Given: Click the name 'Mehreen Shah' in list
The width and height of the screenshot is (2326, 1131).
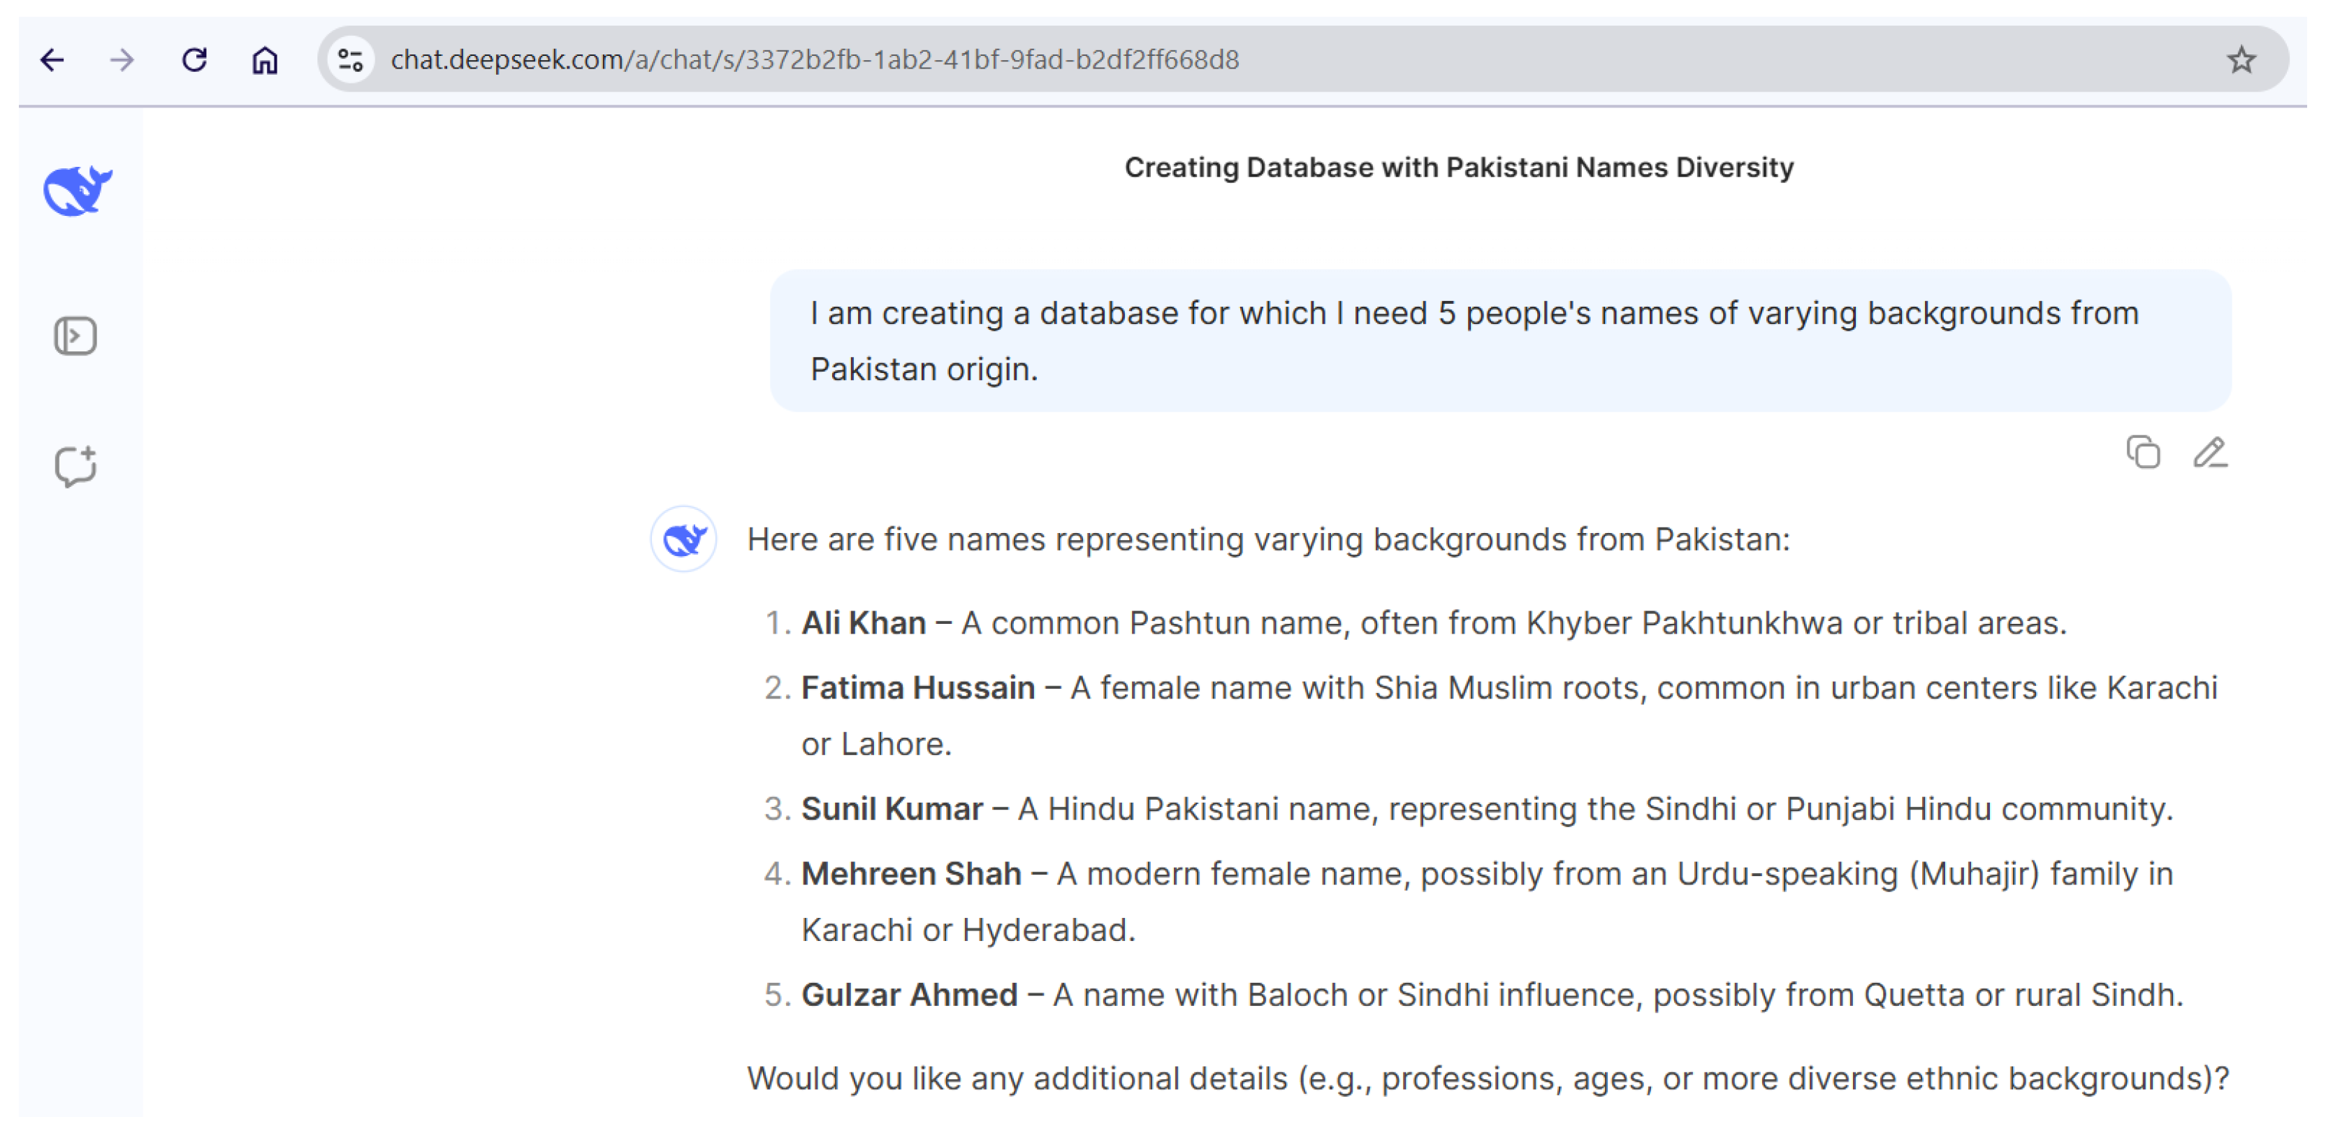Looking at the screenshot, I should click(911, 874).
